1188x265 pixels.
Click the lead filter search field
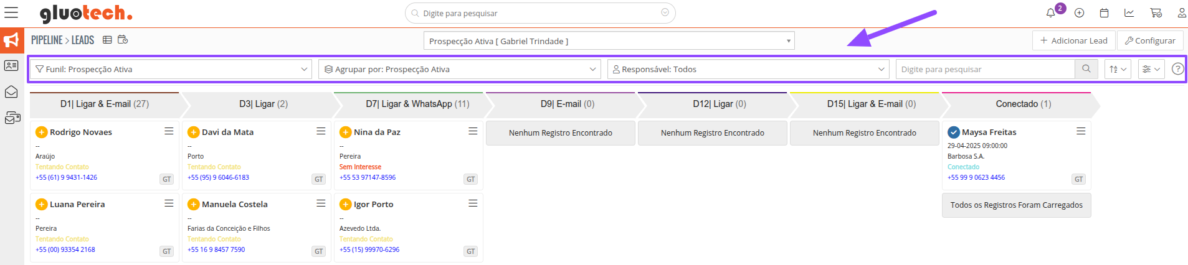(x=986, y=69)
